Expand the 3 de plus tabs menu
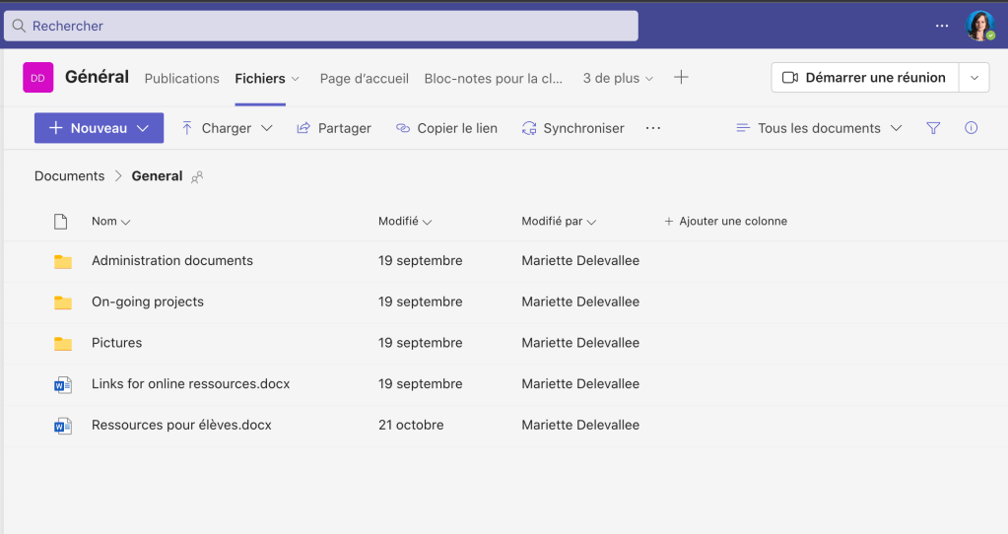Image resolution: width=1008 pixels, height=534 pixels. [x=618, y=78]
